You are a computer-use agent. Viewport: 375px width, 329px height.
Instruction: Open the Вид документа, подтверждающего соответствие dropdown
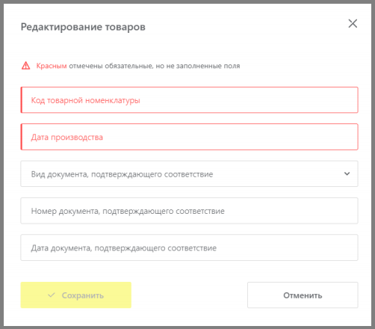point(189,173)
